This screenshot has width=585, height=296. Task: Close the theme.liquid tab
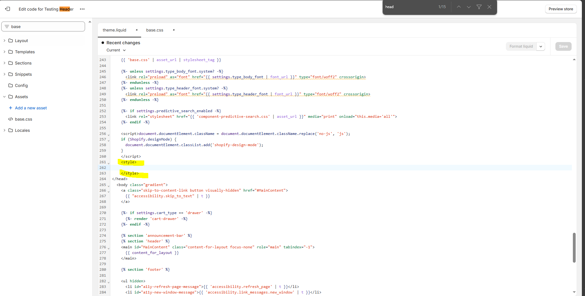click(137, 30)
